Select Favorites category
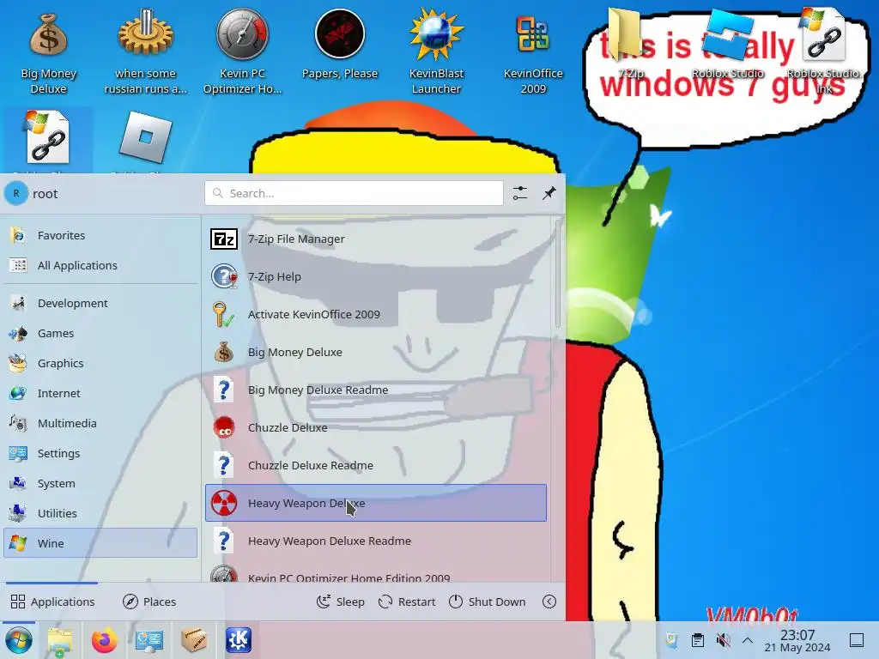This screenshot has width=879, height=659. pos(100,235)
